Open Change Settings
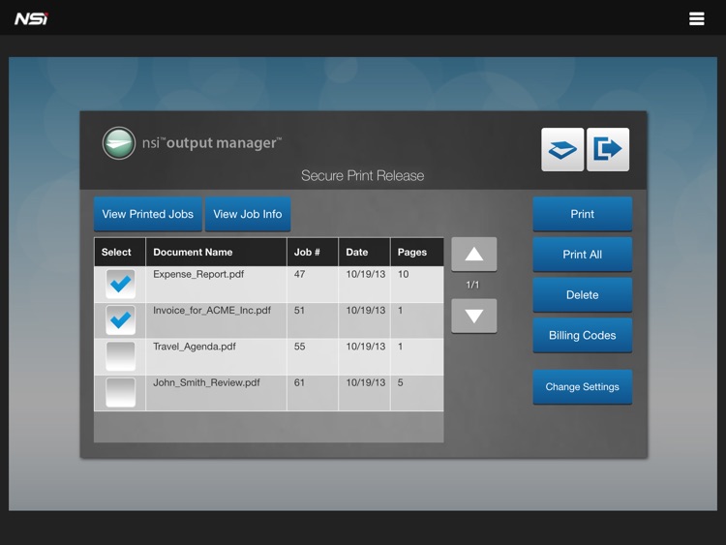The height and width of the screenshot is (545, 726). pos(582,386)
